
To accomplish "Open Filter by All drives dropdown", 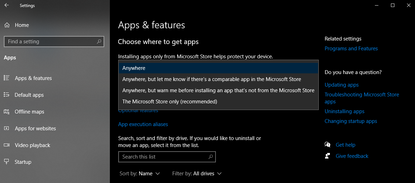I will click(x=207, y=174).
